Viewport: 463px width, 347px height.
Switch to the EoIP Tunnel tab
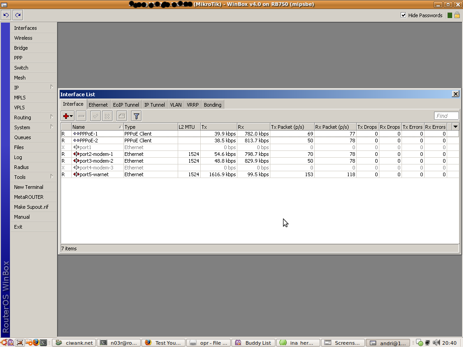point(126,105)
